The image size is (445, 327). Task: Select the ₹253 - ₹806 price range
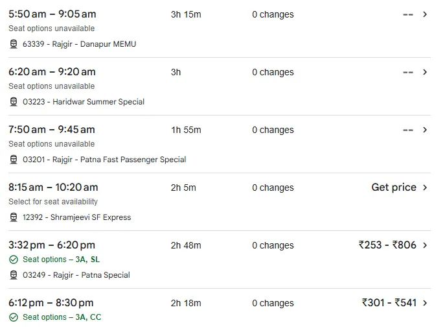387,245
